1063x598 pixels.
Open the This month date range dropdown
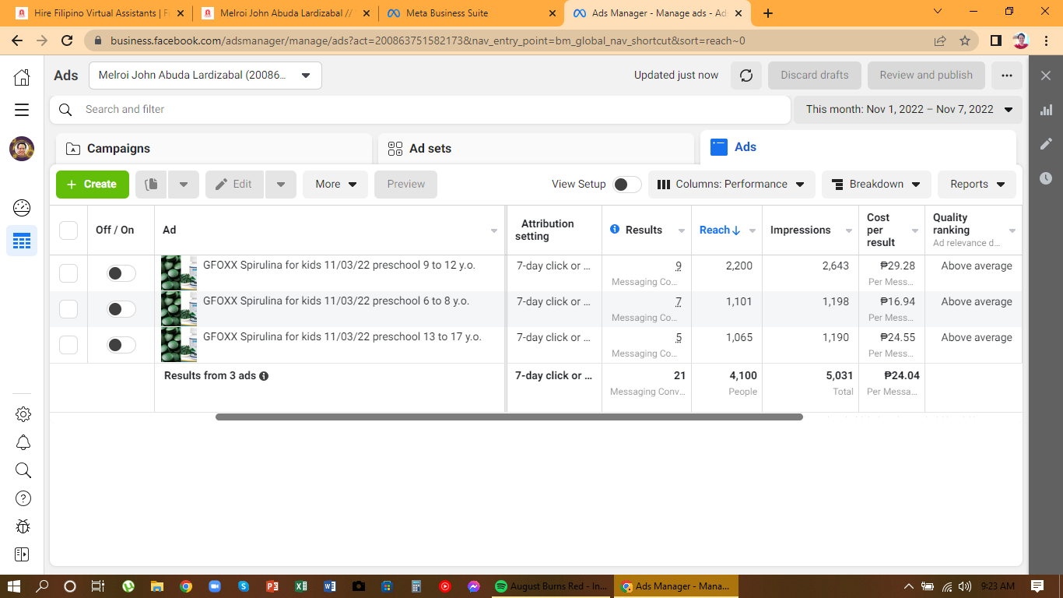908,110
